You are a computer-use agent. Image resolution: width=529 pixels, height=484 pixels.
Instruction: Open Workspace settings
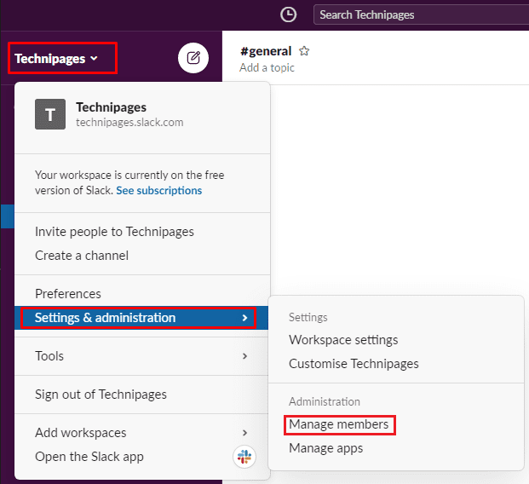click(x=343, y=340)
